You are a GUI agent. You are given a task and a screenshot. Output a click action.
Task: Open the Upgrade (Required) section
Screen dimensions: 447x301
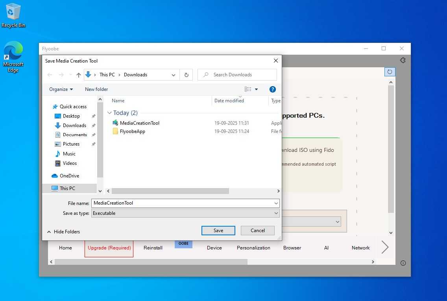tap(109, 248)
